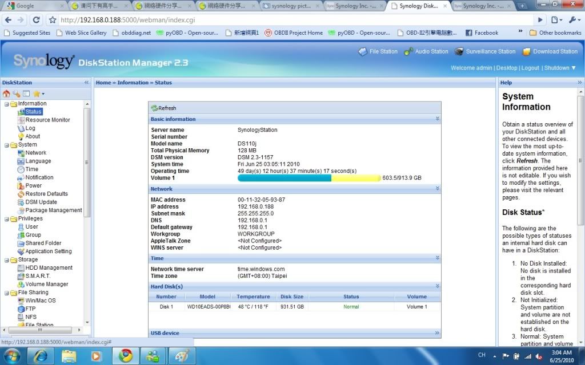Screen dimensions: 585x365
Task: Open Resource Monitor in the sidebar
Action: 47,120
